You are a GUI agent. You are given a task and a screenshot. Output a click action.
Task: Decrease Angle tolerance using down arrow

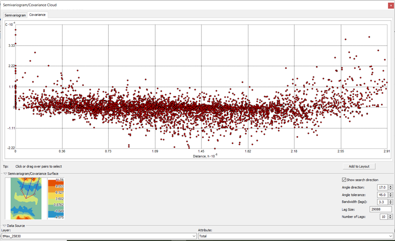click(391, 196)
